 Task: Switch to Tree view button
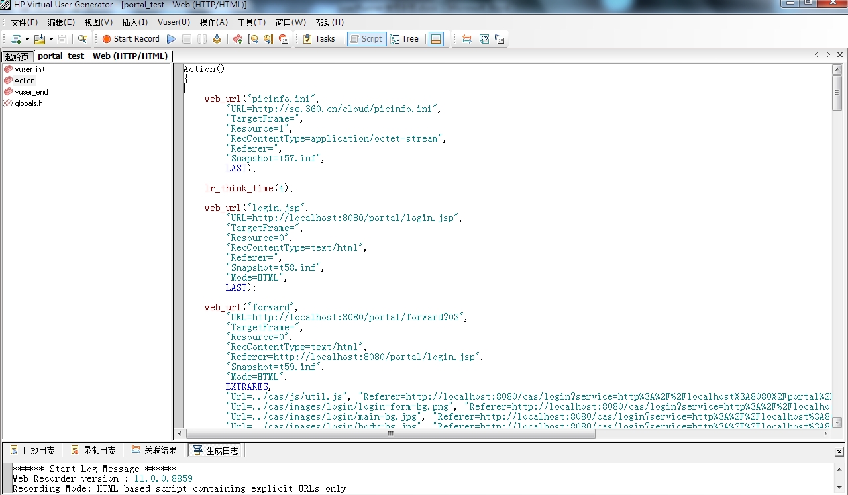405,39
